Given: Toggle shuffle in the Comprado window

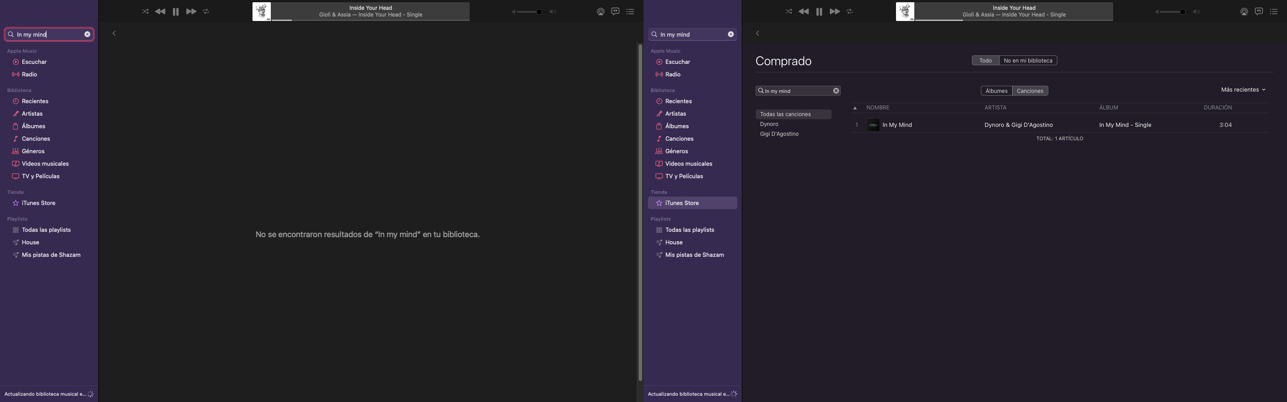Looking at the screenshot, I should pyautogui.click(x=788, y=12).
